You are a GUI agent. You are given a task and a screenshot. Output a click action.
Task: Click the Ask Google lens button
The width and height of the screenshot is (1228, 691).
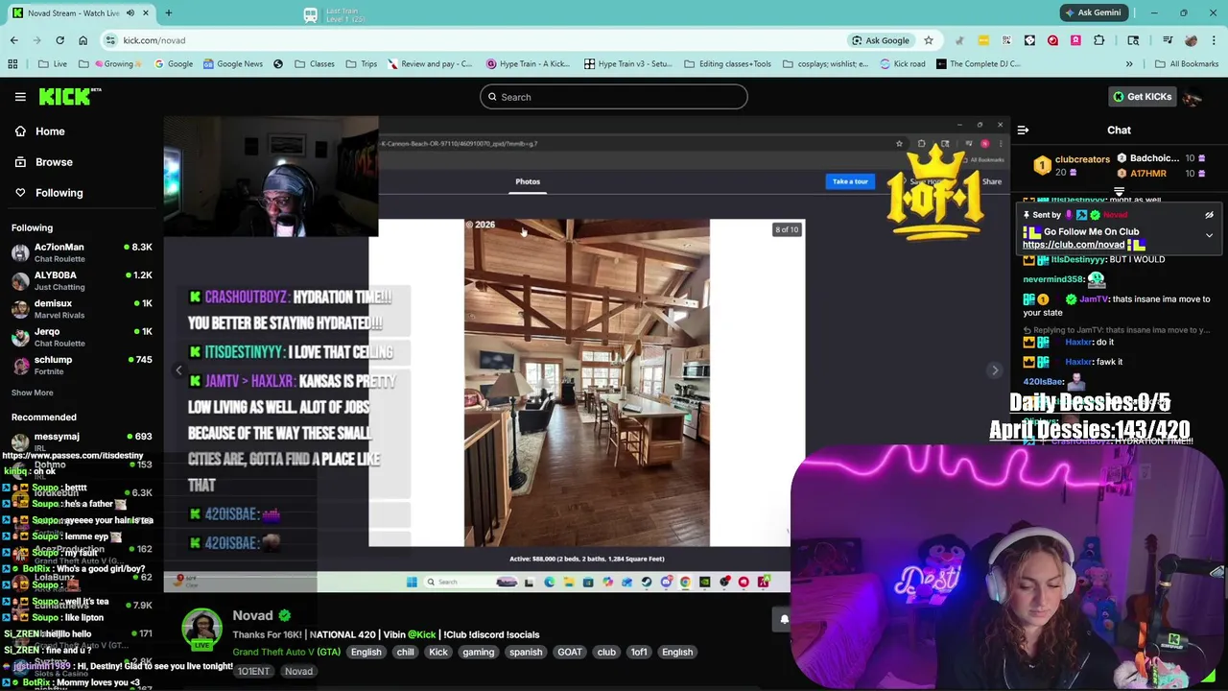(x=881, y=40)
